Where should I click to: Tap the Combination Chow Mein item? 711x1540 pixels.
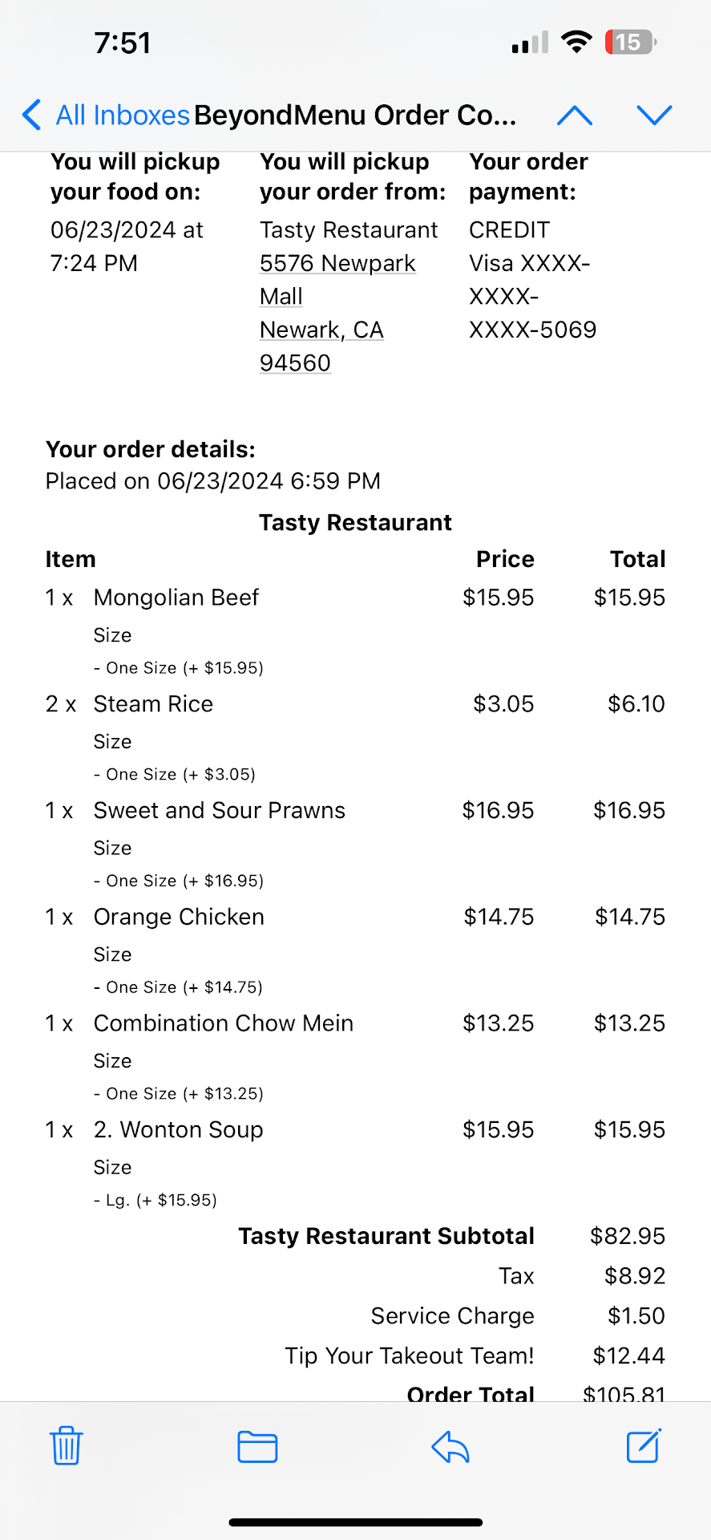pos(223,1023)
